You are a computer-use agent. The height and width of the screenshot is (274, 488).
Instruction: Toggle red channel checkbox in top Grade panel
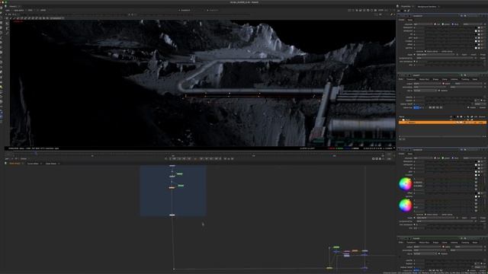[435, 24]
